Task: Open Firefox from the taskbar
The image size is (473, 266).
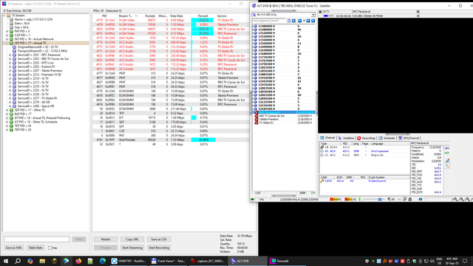Action: pos(78,261)
